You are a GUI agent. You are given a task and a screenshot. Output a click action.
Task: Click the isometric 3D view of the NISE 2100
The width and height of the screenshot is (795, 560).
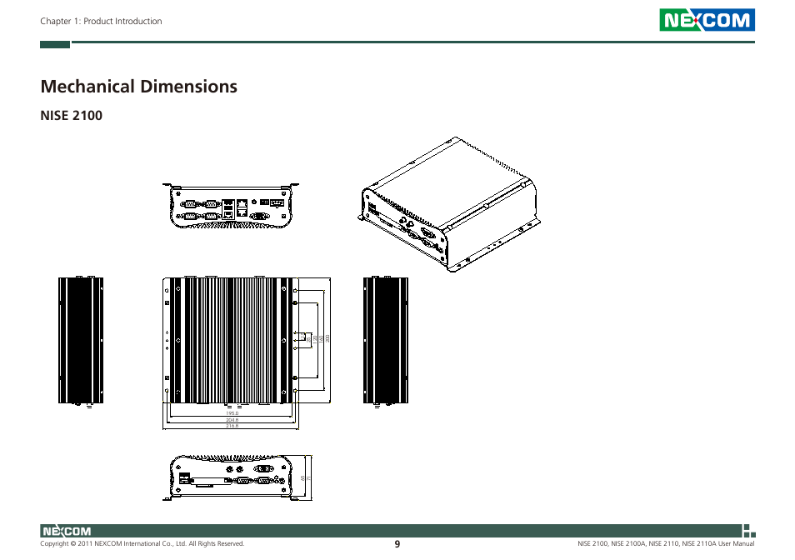tap(450, 200)
